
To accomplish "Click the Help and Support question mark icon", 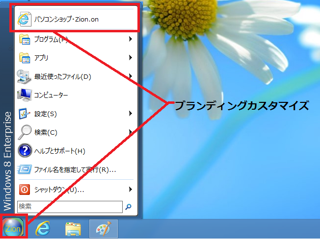I will coord(25,151).
